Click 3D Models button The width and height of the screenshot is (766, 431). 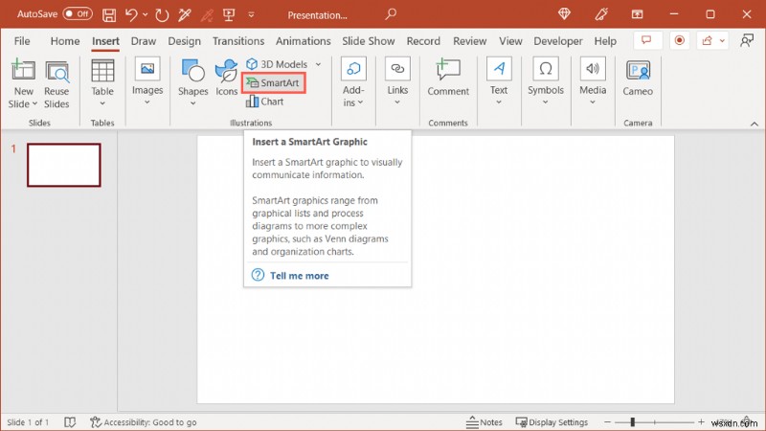tap(277, 64)
